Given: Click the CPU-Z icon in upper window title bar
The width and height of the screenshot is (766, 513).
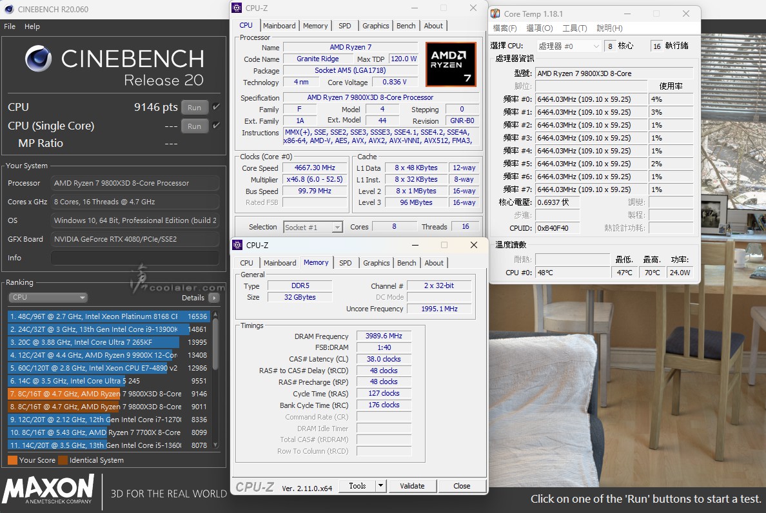Looking at the screenshot, I should coord(237,8).
